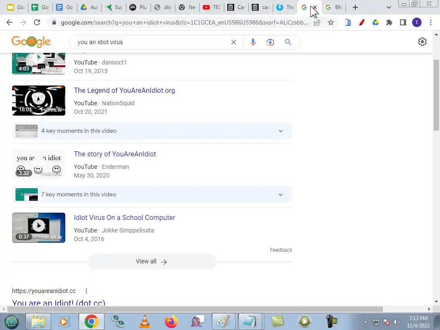Image resolution: width=440 pixels, height=330 pixels.
Task: Click the horizontal scrollbar at page bottom
Action: 195,309
